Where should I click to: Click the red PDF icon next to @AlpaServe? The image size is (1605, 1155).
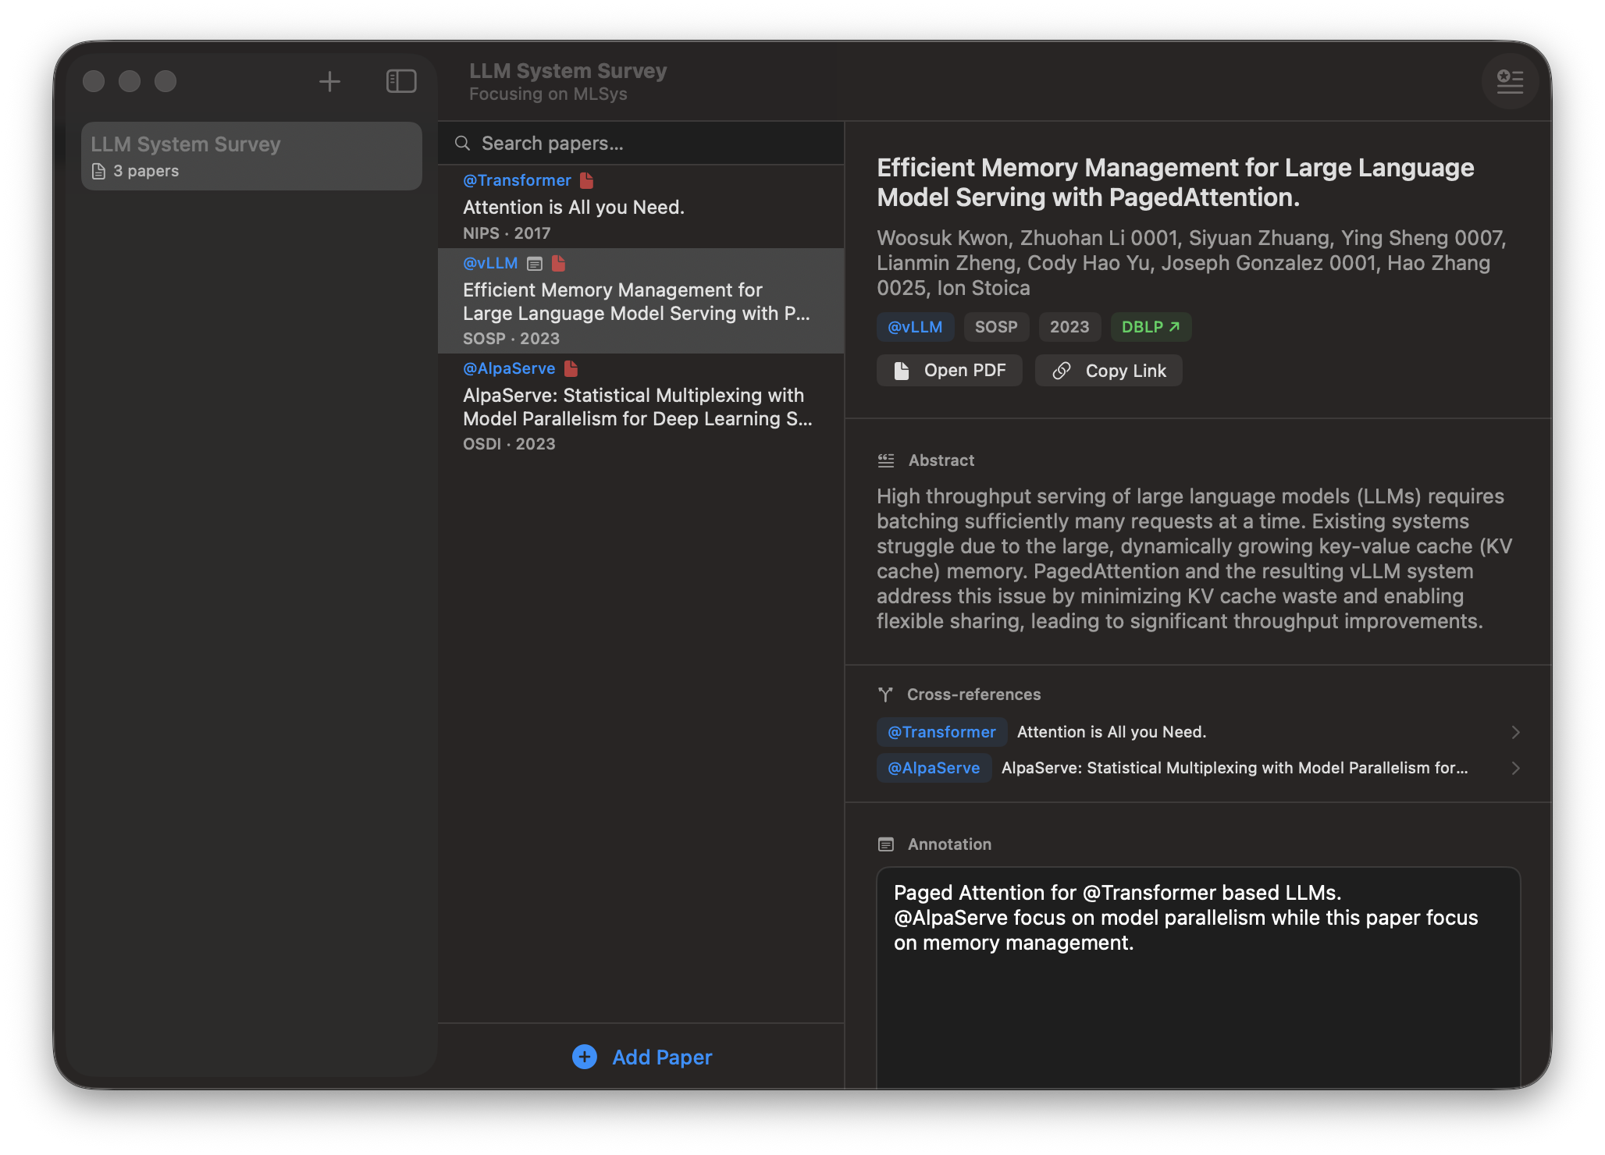click(571, 368)
